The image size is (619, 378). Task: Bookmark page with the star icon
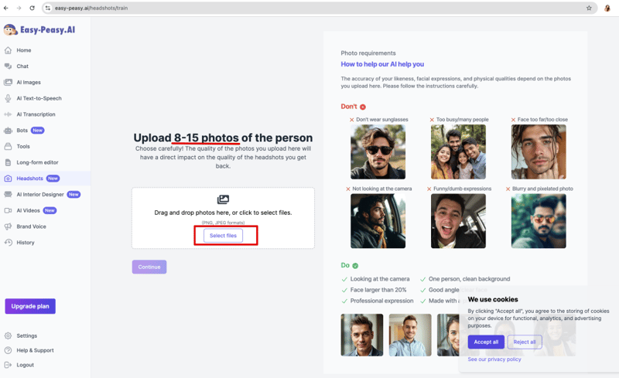point(589,8)
